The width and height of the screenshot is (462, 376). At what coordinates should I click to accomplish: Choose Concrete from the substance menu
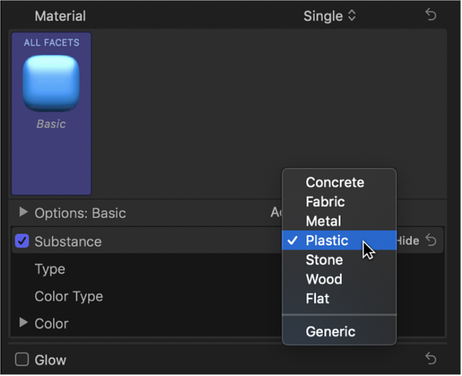click(x=335, y=182)
